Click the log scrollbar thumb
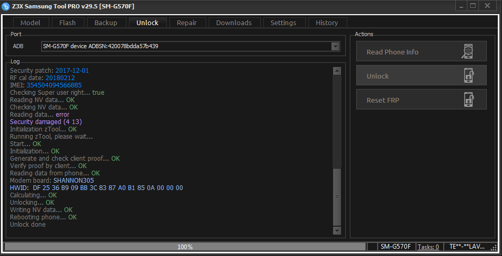 [x=337, y=197]
